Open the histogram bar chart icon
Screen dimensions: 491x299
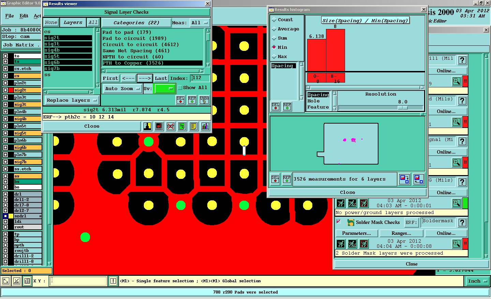pos(205,126)
